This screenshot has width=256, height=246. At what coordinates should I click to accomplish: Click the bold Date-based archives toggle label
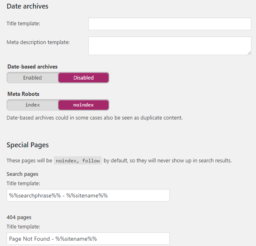pyautogui.click(x=33, y=66)
